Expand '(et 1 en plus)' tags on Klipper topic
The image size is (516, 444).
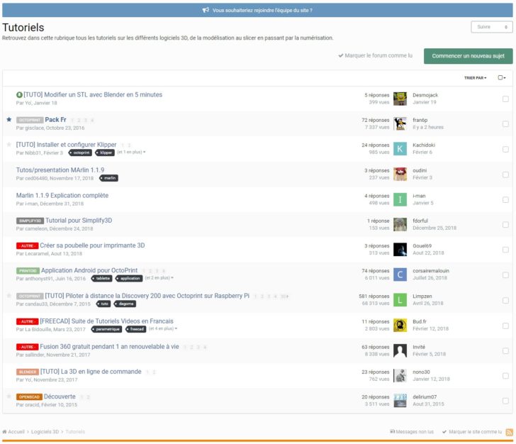[131, 152]
